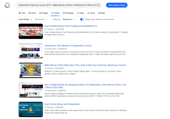Screen dimensions: 170x119
Task: Select the Videos tab
Action: 56,13
